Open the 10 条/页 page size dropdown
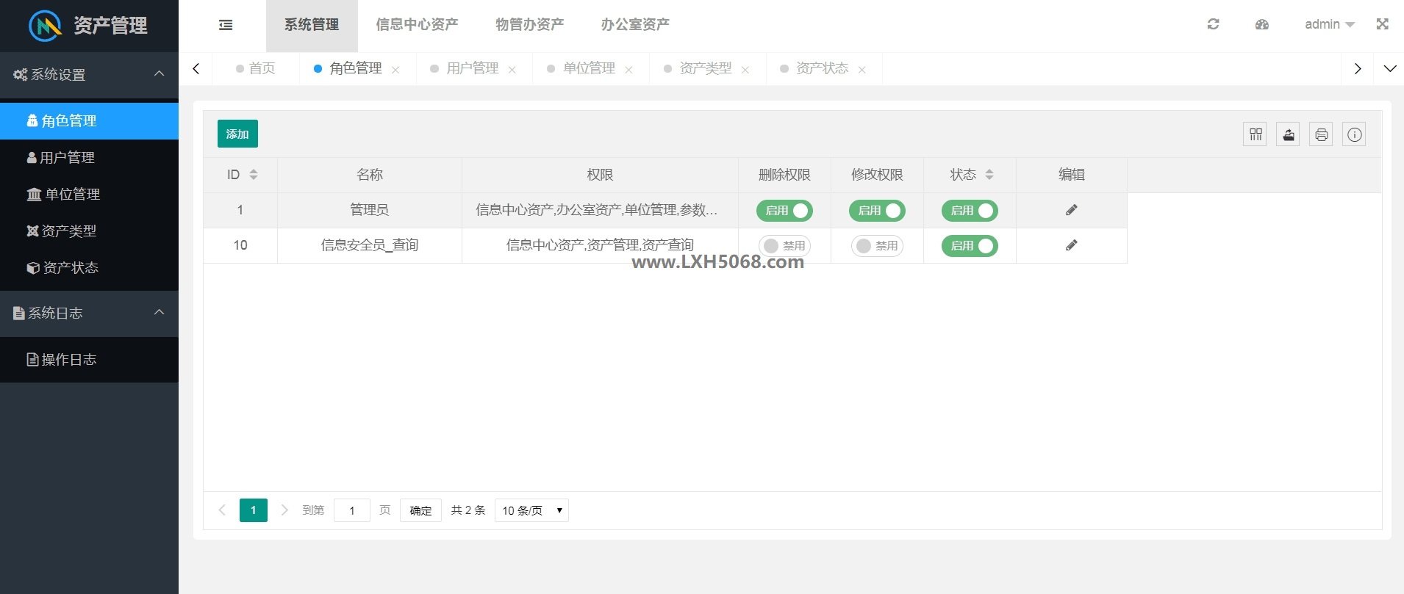1404x594 pixels. [531, 510]
